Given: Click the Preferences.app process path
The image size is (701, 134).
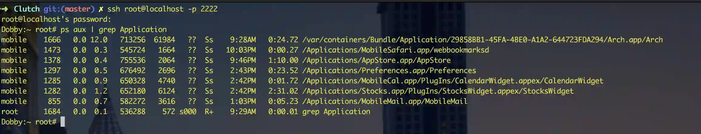Looking at the screenshot, I should (x=389, y=71).
